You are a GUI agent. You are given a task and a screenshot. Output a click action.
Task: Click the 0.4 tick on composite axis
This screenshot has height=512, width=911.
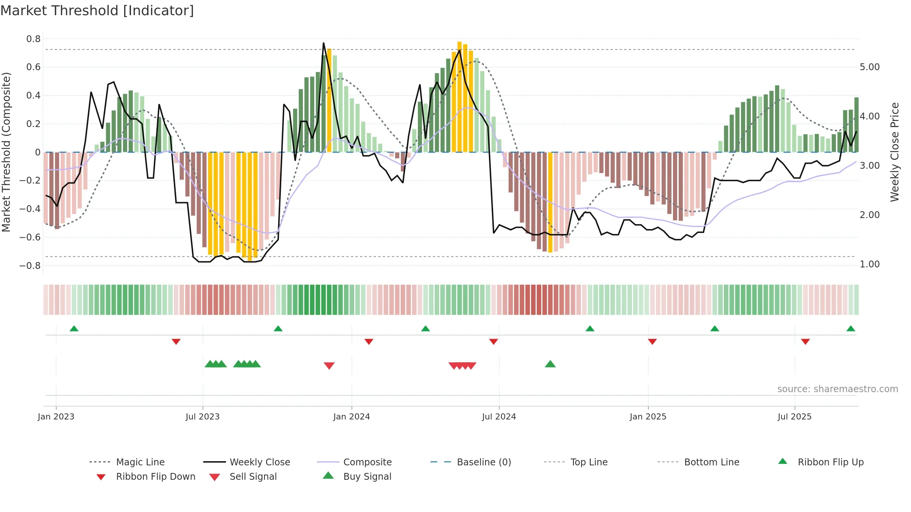click(x=33, y=96)
